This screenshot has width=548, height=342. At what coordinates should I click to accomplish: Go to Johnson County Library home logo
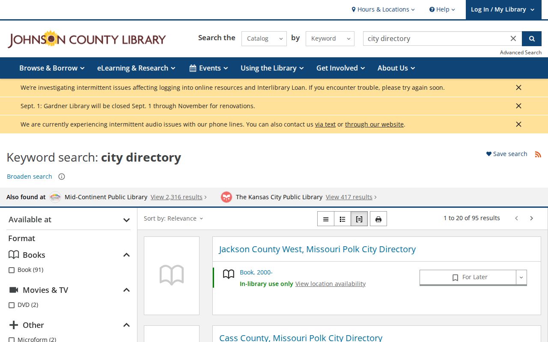[86, 39]
